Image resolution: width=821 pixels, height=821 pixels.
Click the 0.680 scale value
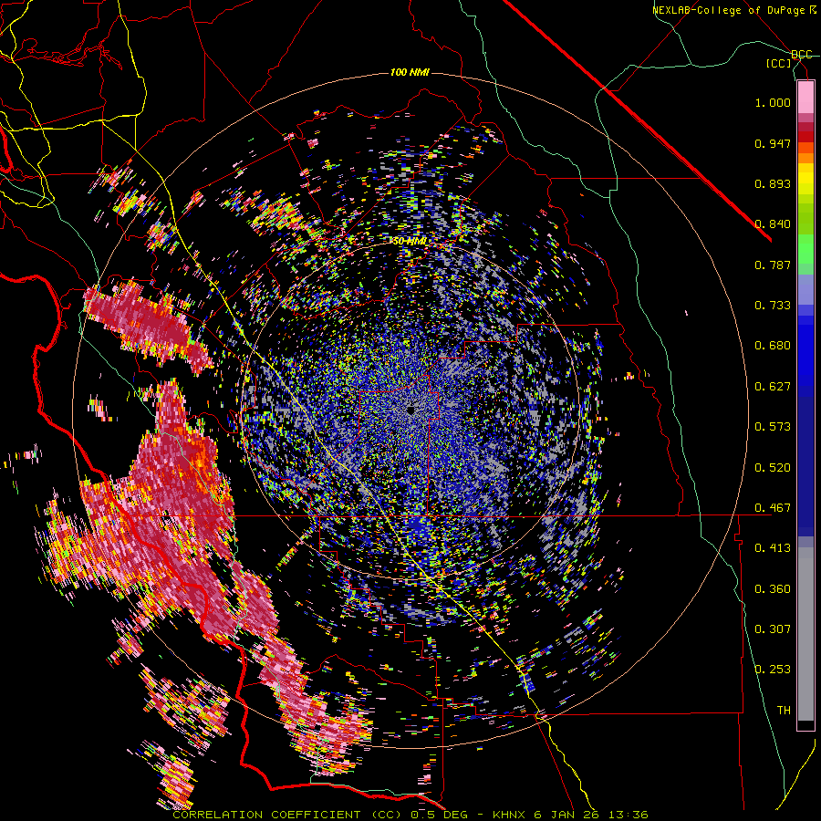[x=773, y=346]
